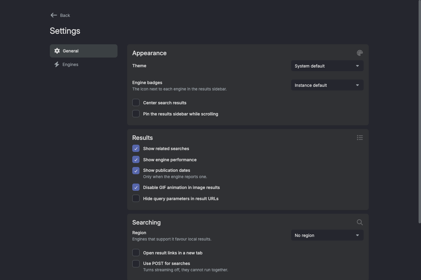Open the Theme dropdown

point(327,66)
